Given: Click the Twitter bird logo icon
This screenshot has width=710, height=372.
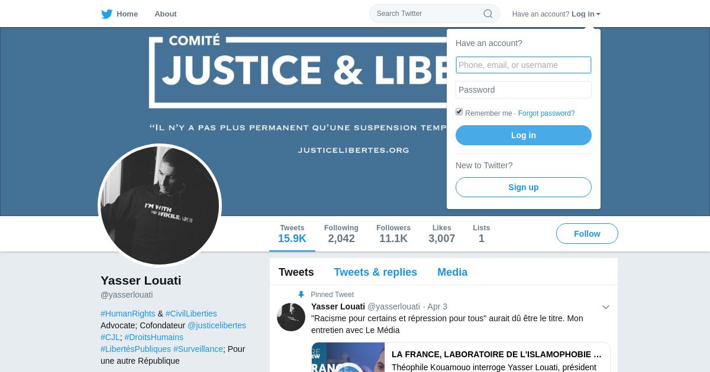Looking at the screenshot, I should coord(106,14).
